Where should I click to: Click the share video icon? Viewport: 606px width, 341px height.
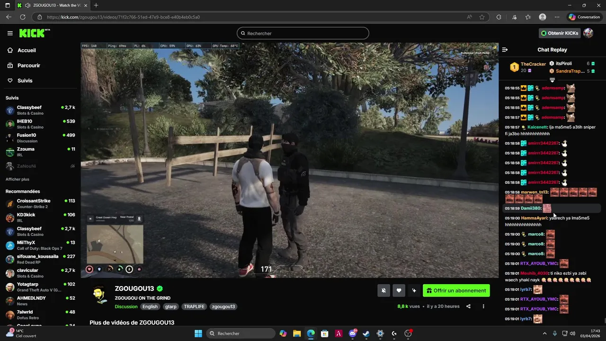point(468,306)
